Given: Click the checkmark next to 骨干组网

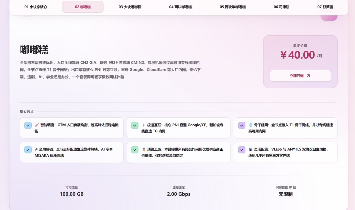Looking at the screenshot, I should coord(242,125).
